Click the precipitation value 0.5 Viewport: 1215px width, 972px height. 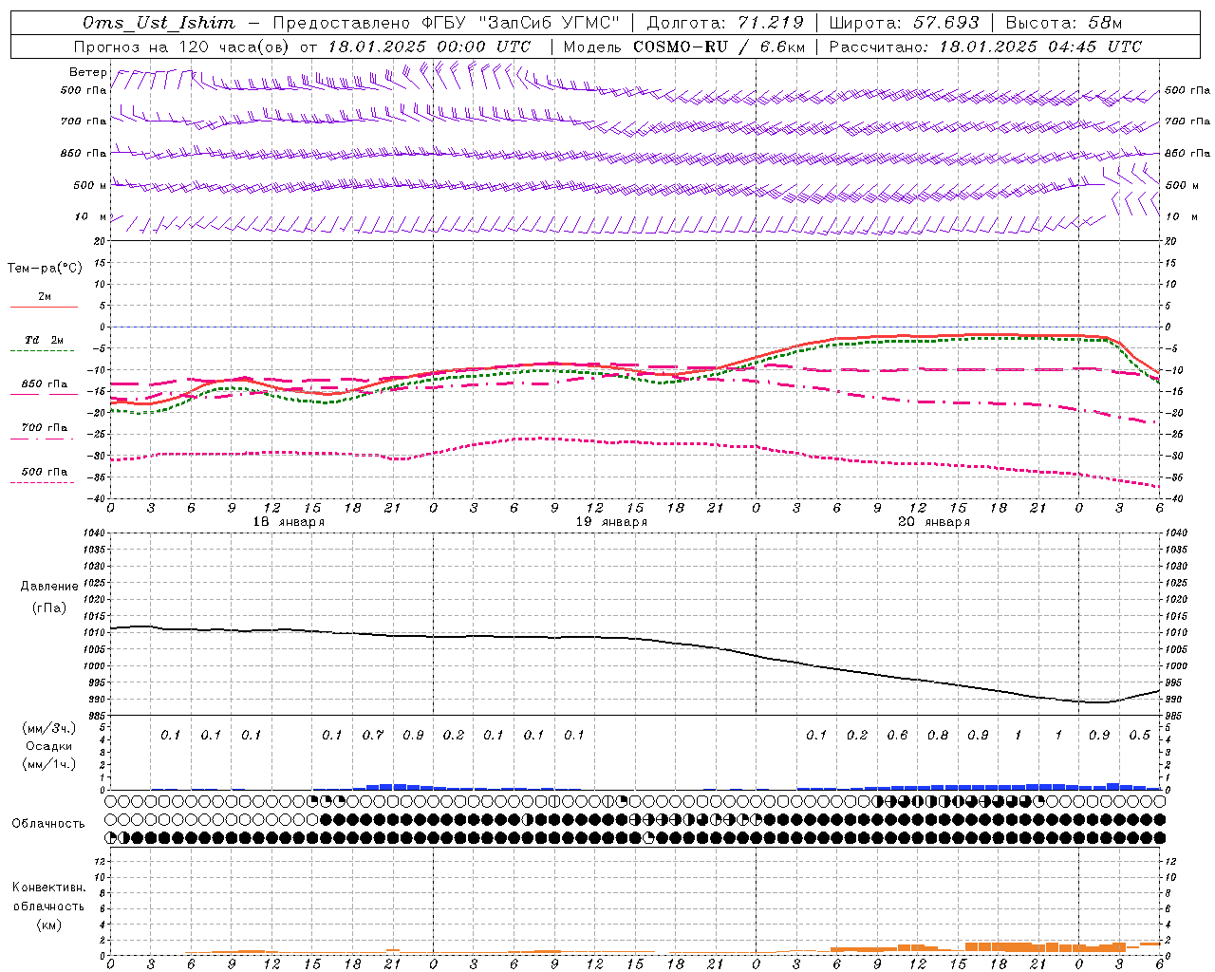coord(1140,736)
